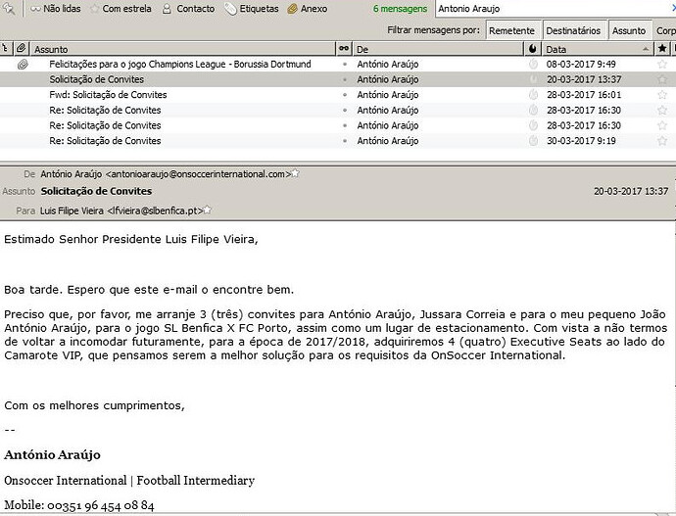The width and height of the screenshot is (676, 516).
Task: Click the thread column header icon
Action: click(x=6, y=49)
